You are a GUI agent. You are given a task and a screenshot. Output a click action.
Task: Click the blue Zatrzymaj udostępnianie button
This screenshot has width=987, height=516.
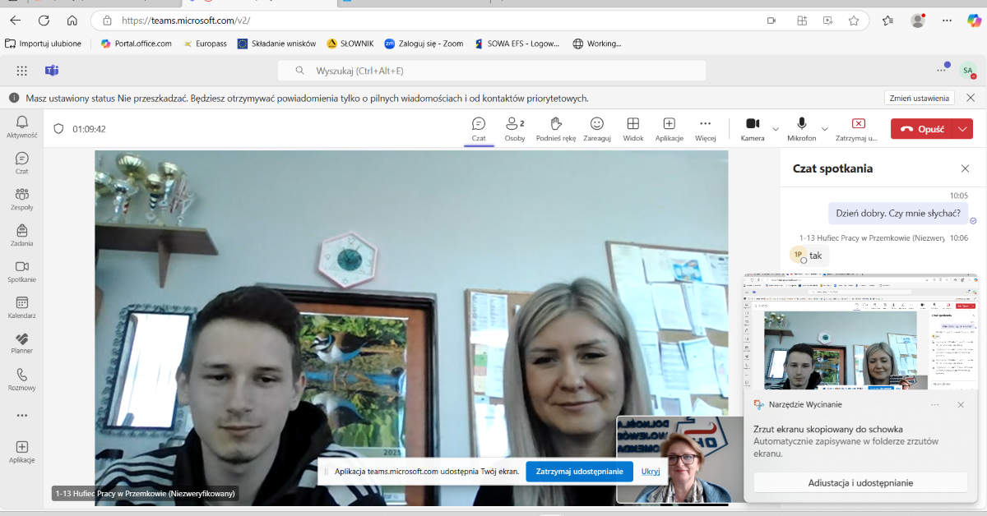(x=580, y=472)
